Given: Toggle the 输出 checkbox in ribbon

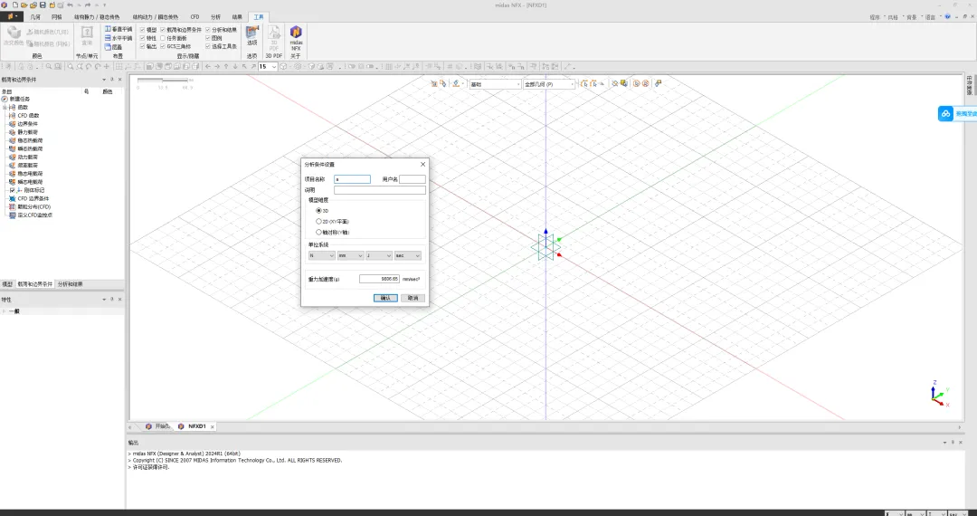Looking at the screenshot, I should (x=143, y=46).
